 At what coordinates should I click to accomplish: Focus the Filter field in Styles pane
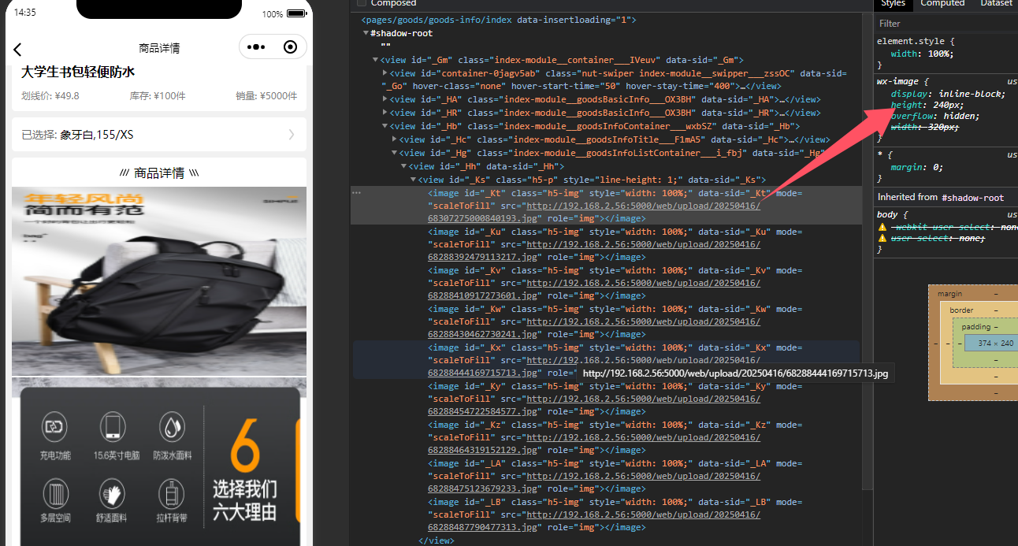click(946, 24)
